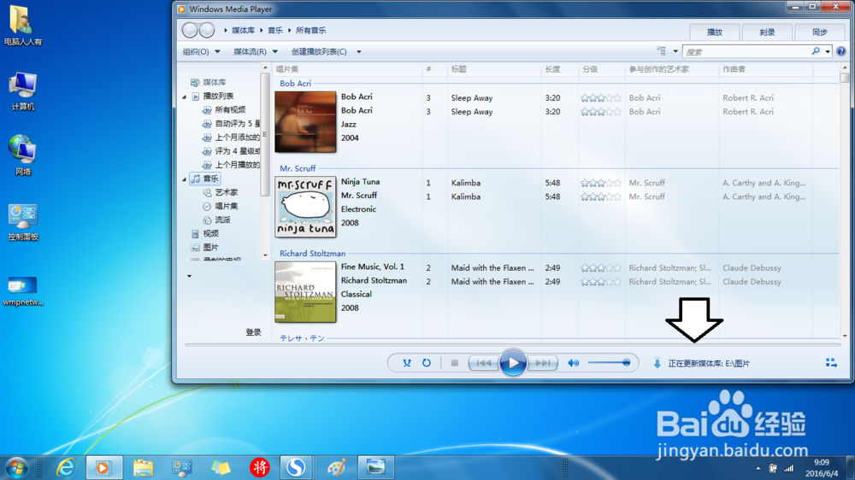Image resolution: width=855 pixels, height=480 pixels.
Task: Mute the volume speaker icon
Action: (573, 363)
